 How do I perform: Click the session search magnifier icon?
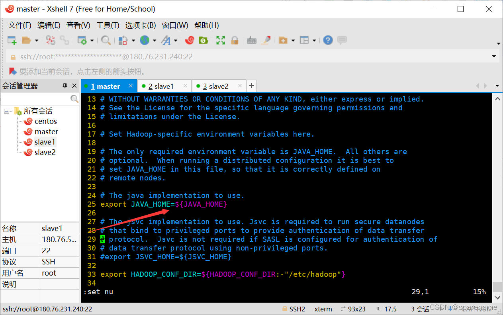pyautogui.click(x=74, y=98)
